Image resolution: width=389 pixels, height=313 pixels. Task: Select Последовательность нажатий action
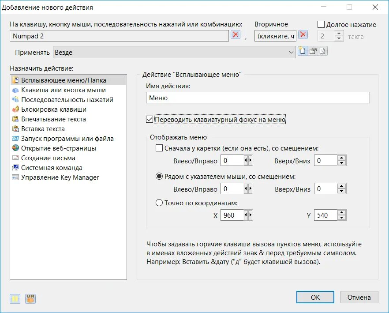(x=68, y=100)
